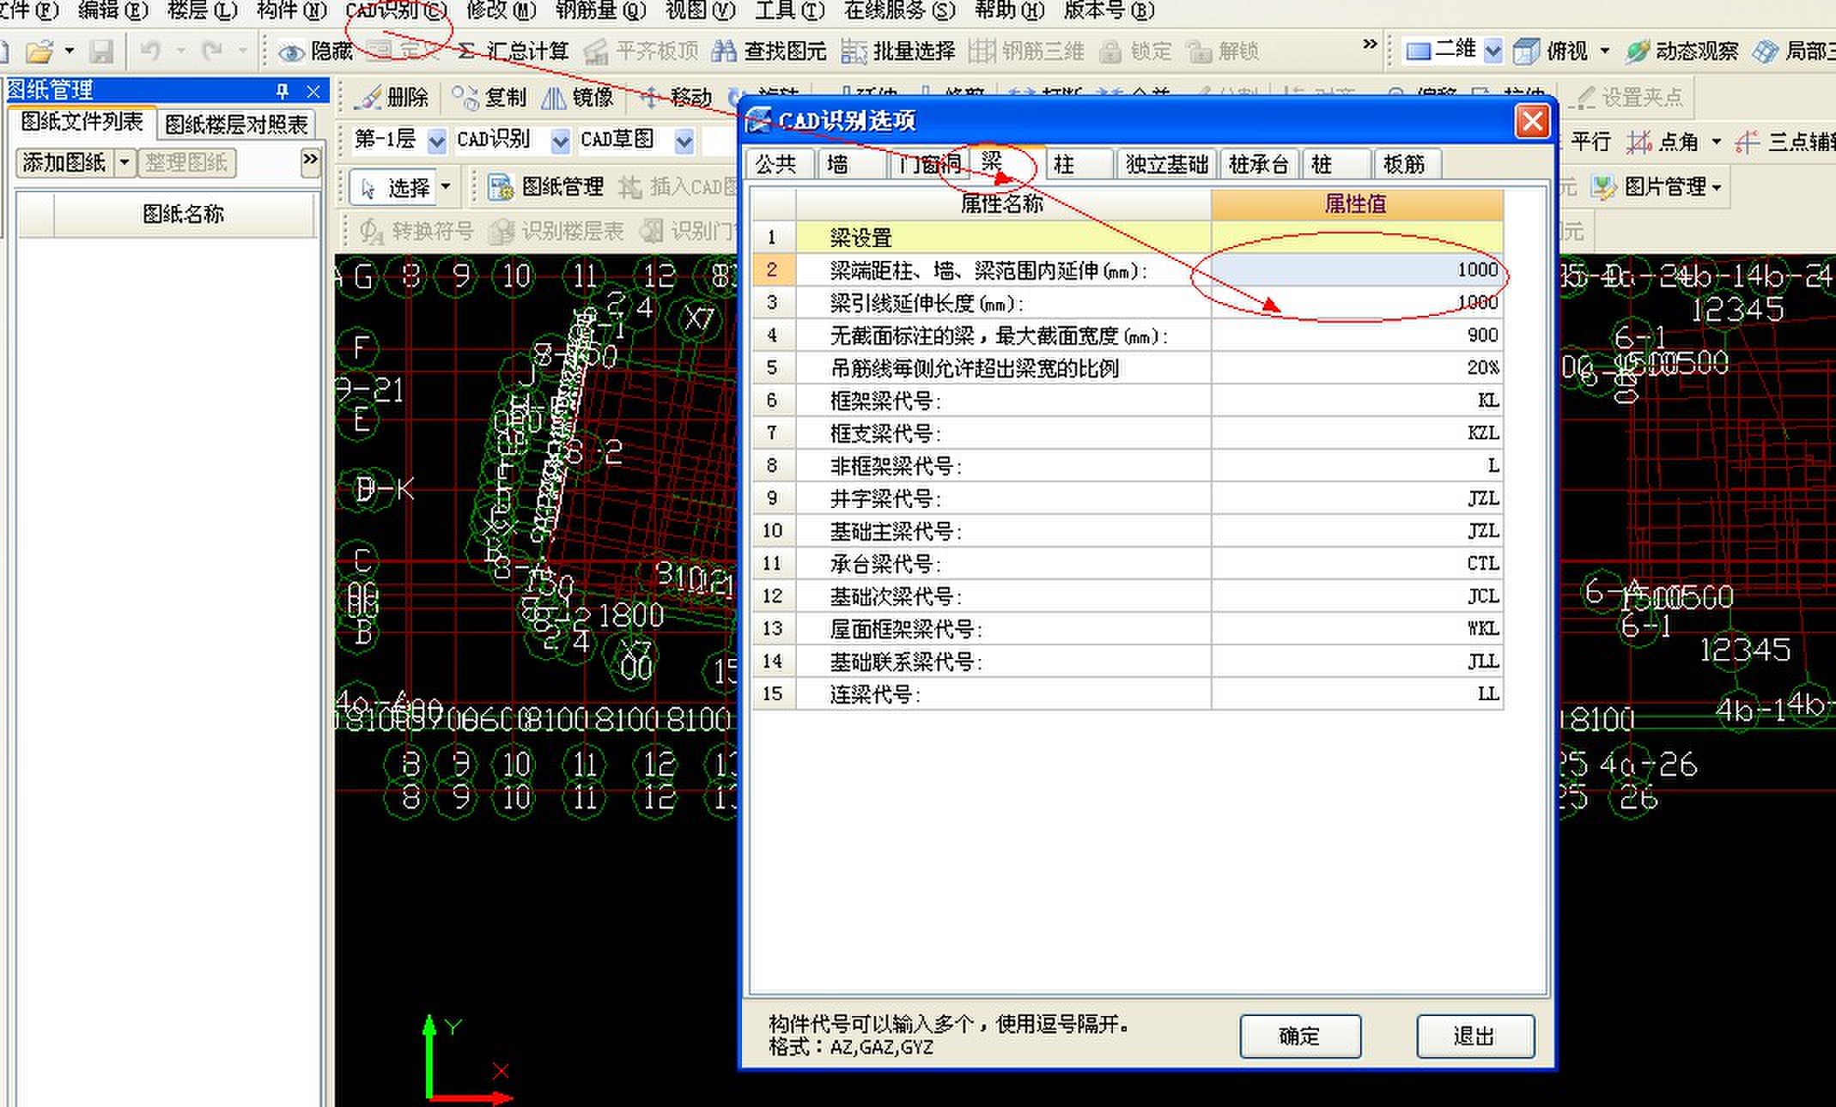The width and height of the screenshot is (1836, 1107).
Task: Open the 添加图纸 dropdown arrow
Action: pyautogui.click(x=125, y=163)
